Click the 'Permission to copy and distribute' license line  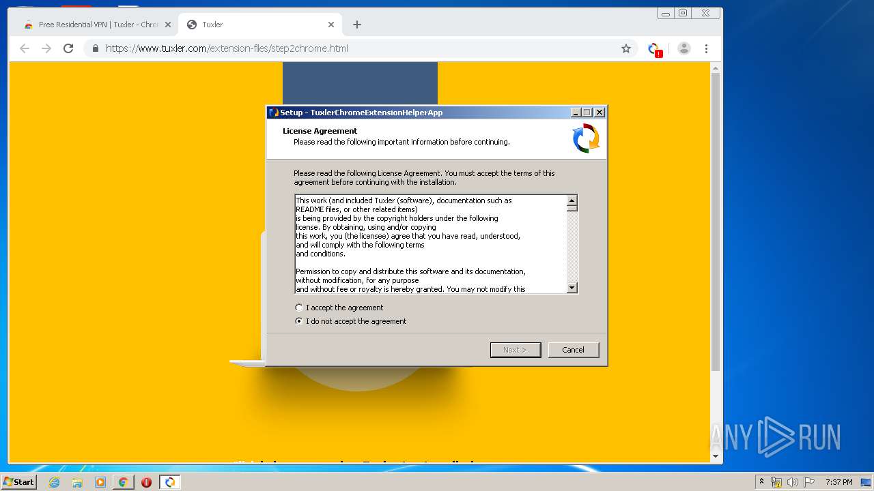410,271
